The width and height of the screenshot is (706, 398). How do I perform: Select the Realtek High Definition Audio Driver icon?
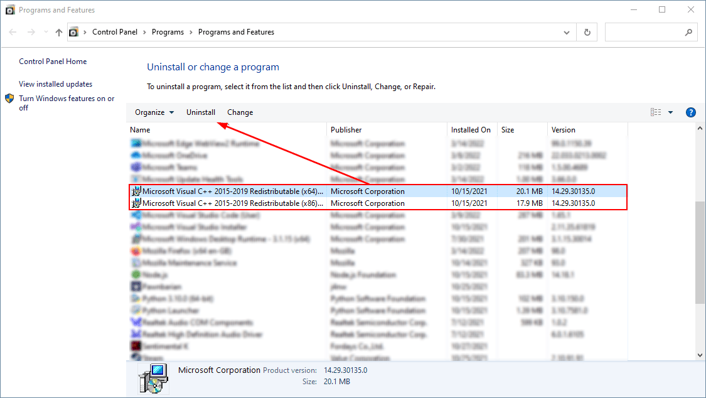pyautogui.click(x=137, y=334)
